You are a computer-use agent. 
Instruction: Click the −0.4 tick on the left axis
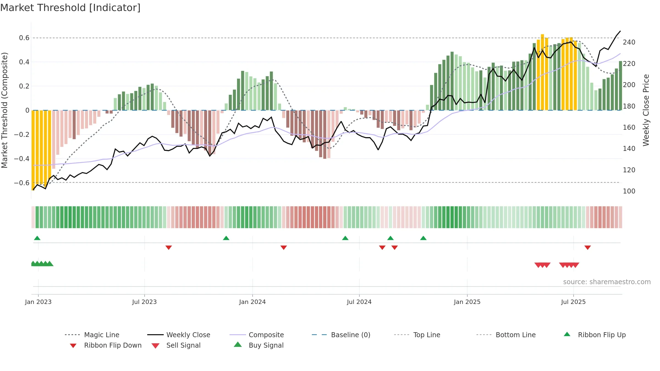(x=22, y=159)
